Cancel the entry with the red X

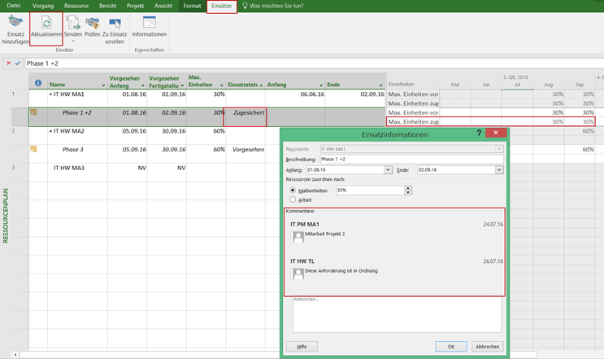coord(9,63)
